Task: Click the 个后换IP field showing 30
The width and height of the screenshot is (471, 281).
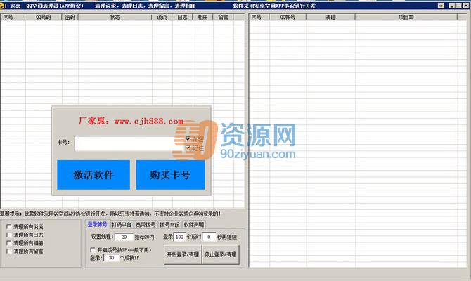Action: (x=111, y=258)
